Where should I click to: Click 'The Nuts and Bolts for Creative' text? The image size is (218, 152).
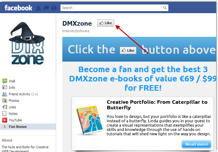[x=25, y=147]
